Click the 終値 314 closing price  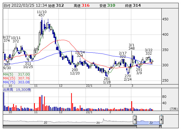pos(133,6)
